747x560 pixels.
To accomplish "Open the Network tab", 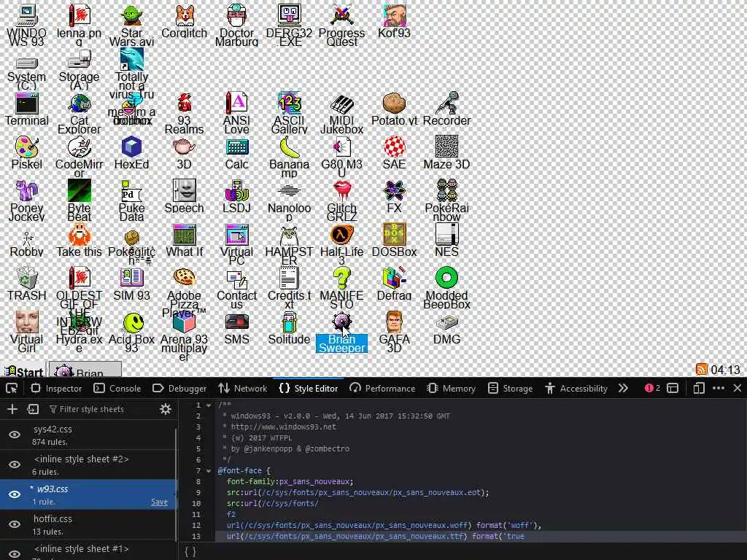I will point(243,388).
